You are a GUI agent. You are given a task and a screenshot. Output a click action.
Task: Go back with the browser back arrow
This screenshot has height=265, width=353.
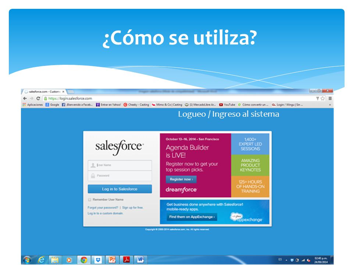(x=25, y=99)
